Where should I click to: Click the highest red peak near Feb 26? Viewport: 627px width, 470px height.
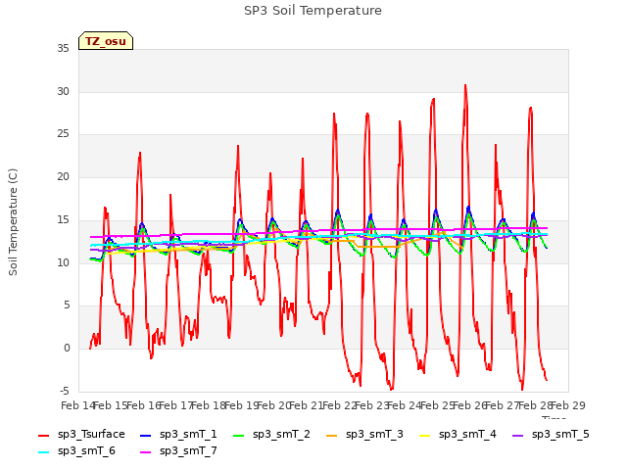[x=465, y=85]
